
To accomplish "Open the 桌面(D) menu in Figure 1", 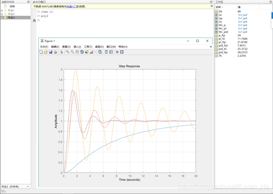I will point(100,47).
